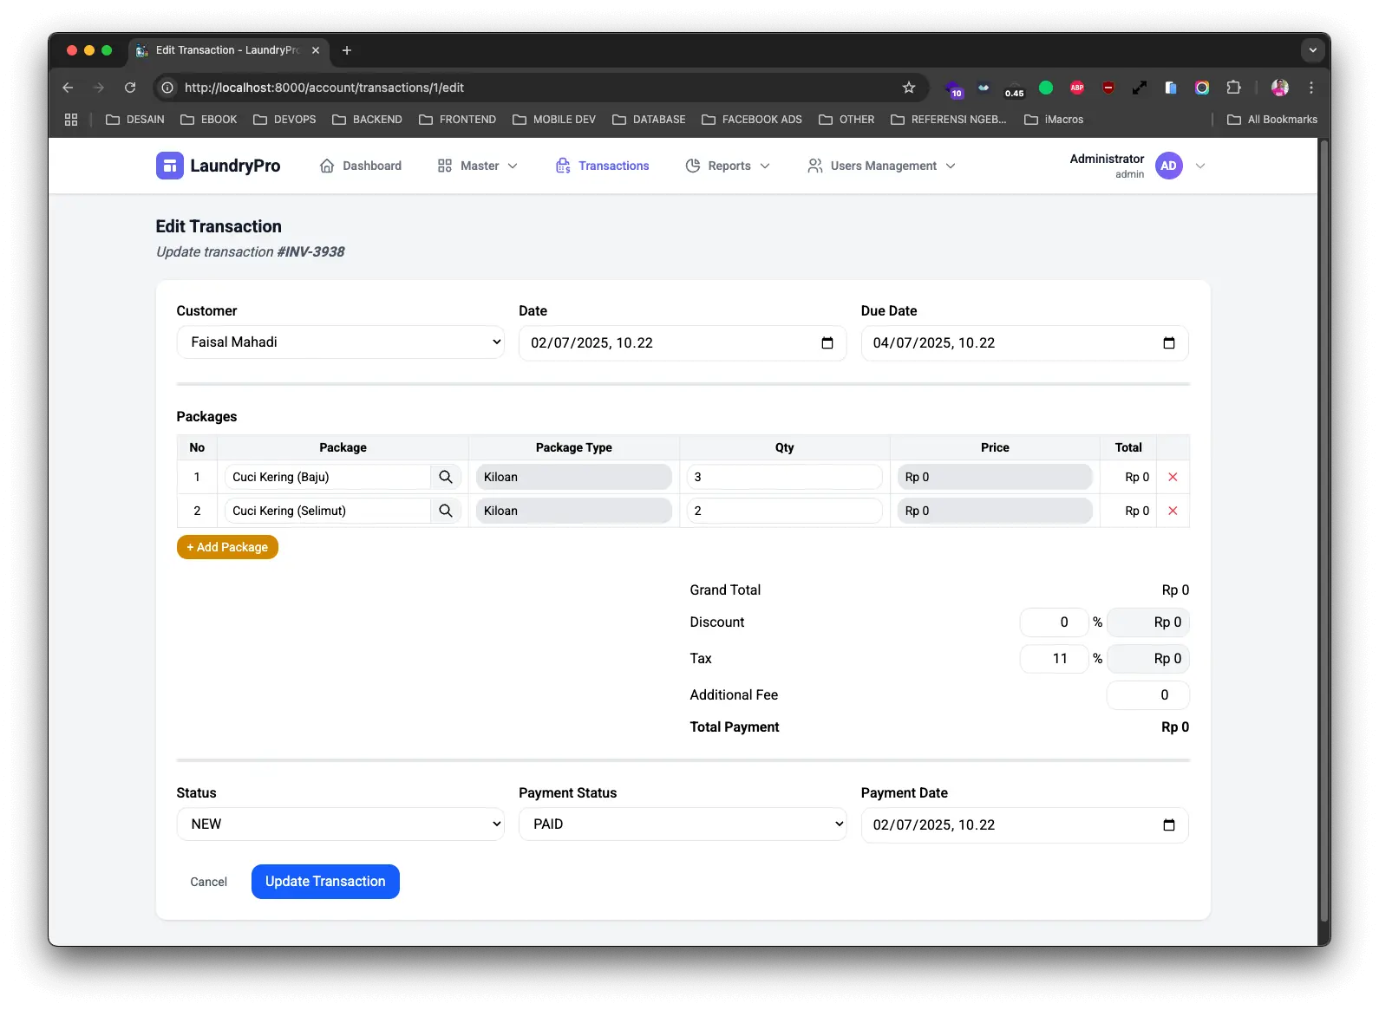Click the Additional Fee input field

1147,695
